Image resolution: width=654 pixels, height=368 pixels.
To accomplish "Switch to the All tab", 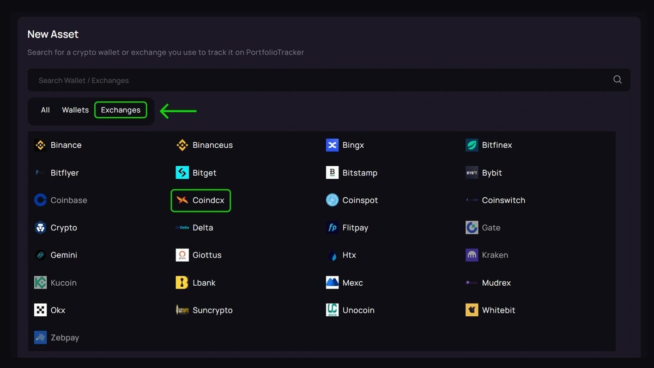I will [45, 110].
